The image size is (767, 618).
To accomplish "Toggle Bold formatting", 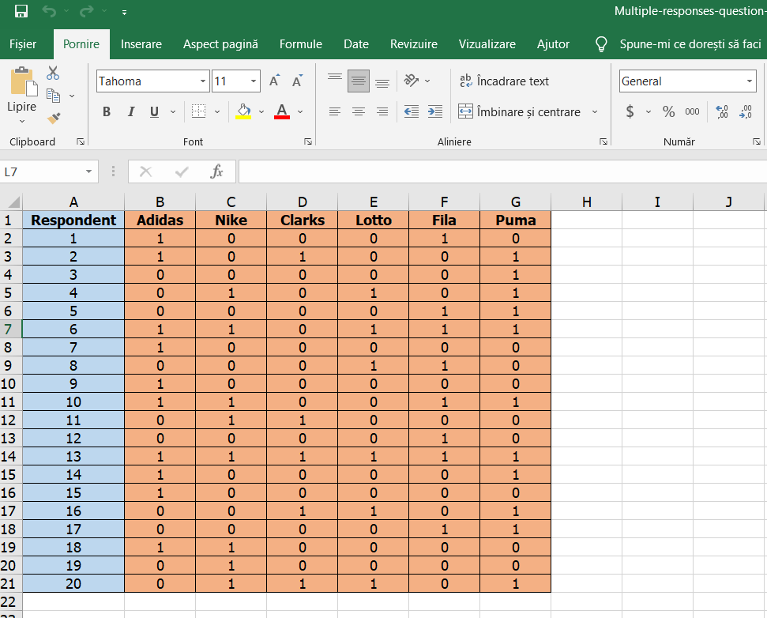I will (x=107, y=112).
